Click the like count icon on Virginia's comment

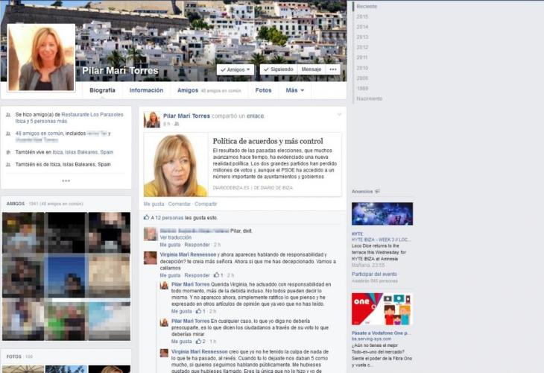[213, 275]
